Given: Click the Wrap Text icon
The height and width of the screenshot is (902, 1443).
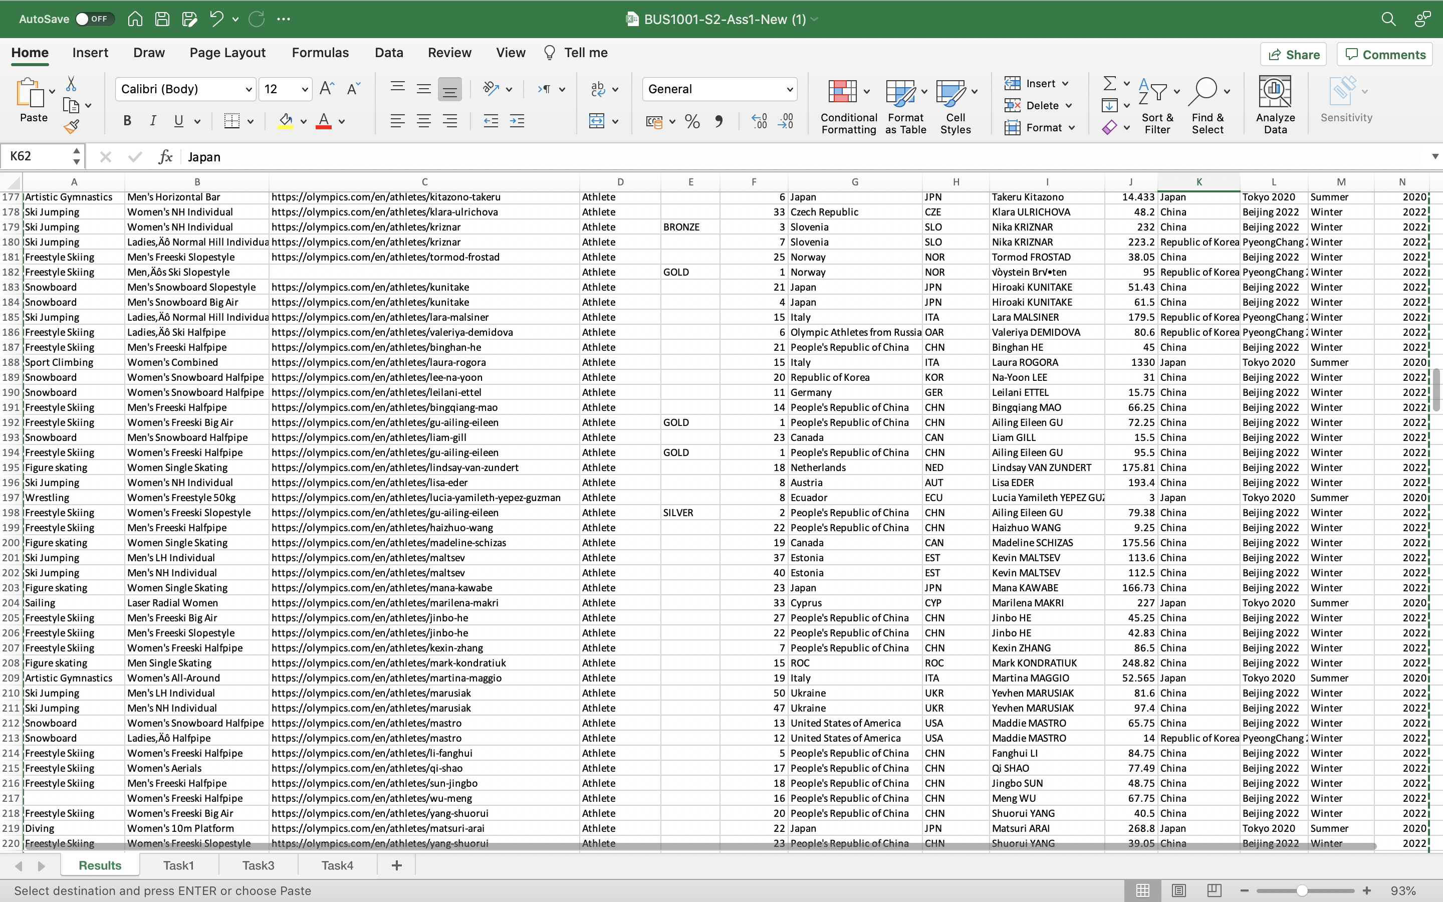Looking at the screenshot, I should (x=597, y=89).
